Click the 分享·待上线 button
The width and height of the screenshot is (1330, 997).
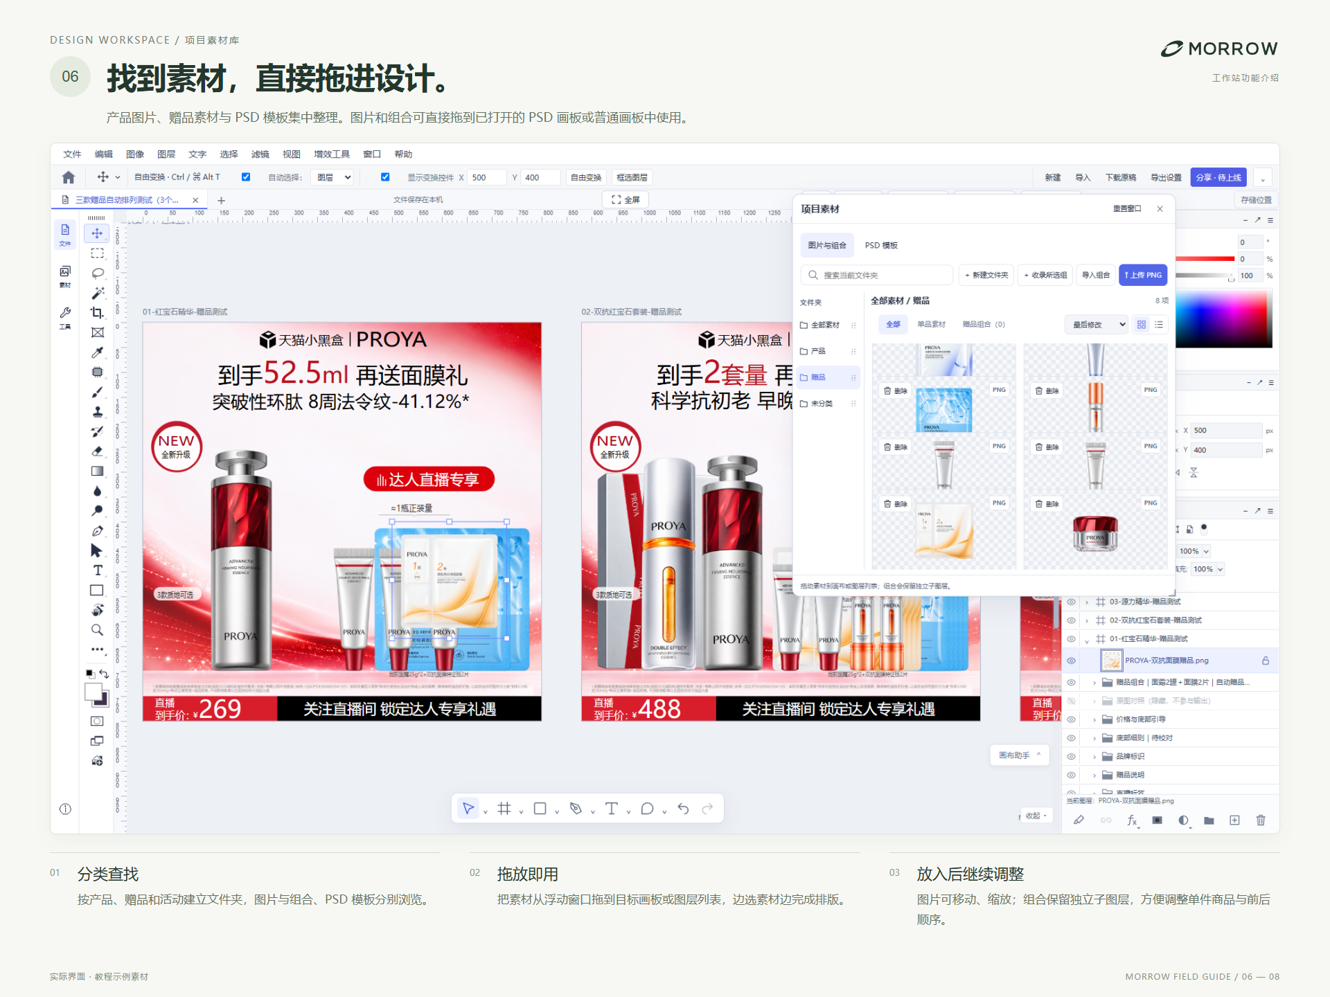1218,177
